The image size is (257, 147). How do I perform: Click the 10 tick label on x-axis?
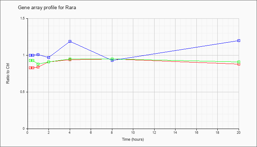133,132
